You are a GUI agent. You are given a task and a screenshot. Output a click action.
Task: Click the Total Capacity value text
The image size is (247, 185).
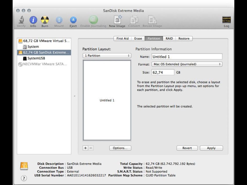[x=170, y=164]
